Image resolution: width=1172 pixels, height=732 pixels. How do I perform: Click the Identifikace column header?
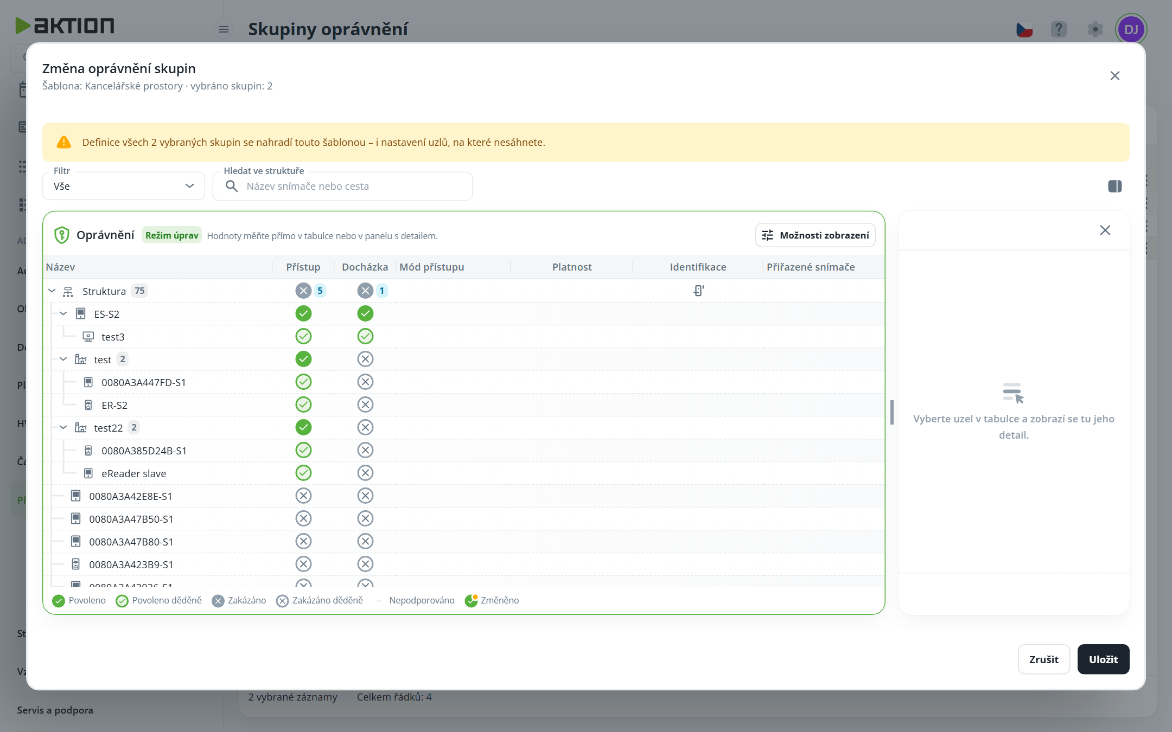click(x=698, y=267)
